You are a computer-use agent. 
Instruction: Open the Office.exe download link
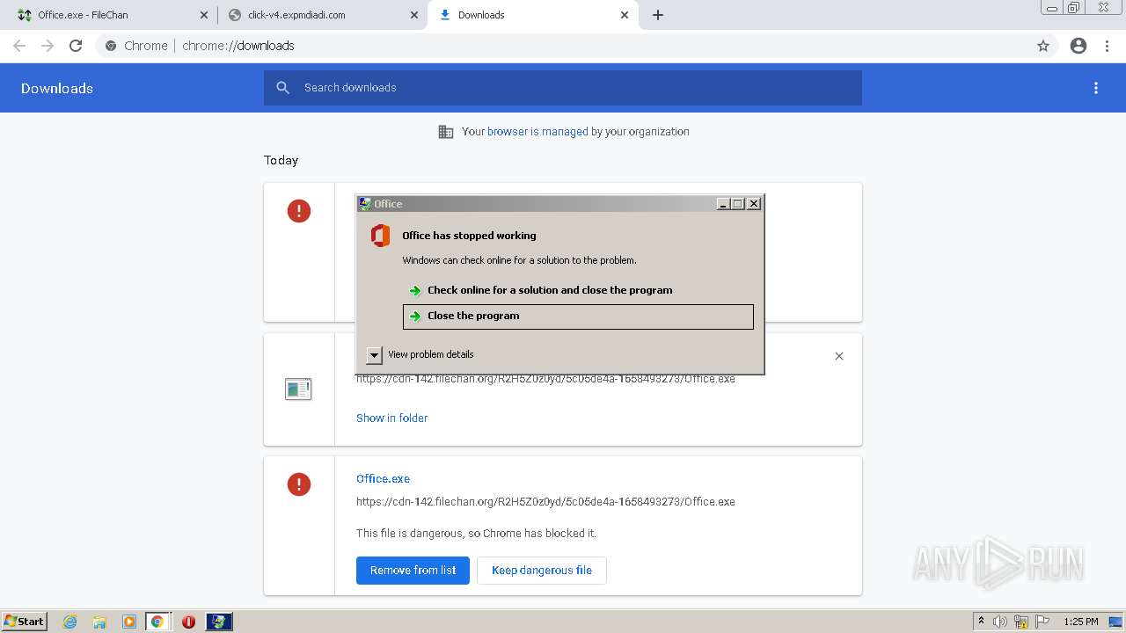click(383, 479)
